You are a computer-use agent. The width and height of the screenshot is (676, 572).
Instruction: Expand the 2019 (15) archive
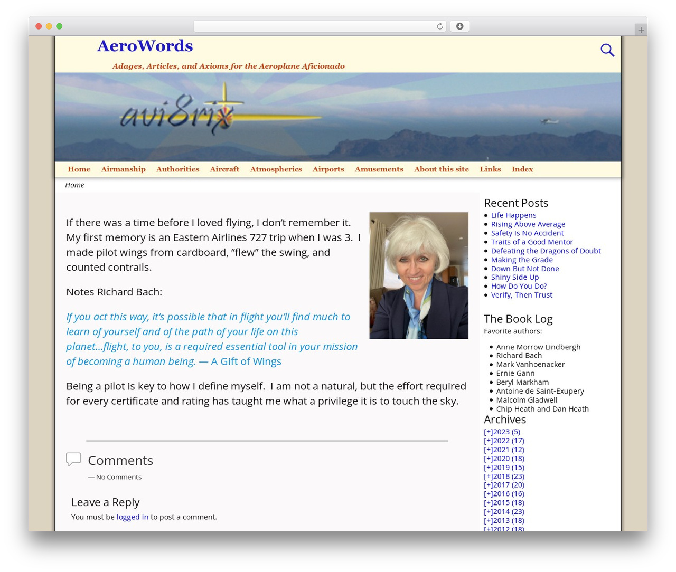504,468
